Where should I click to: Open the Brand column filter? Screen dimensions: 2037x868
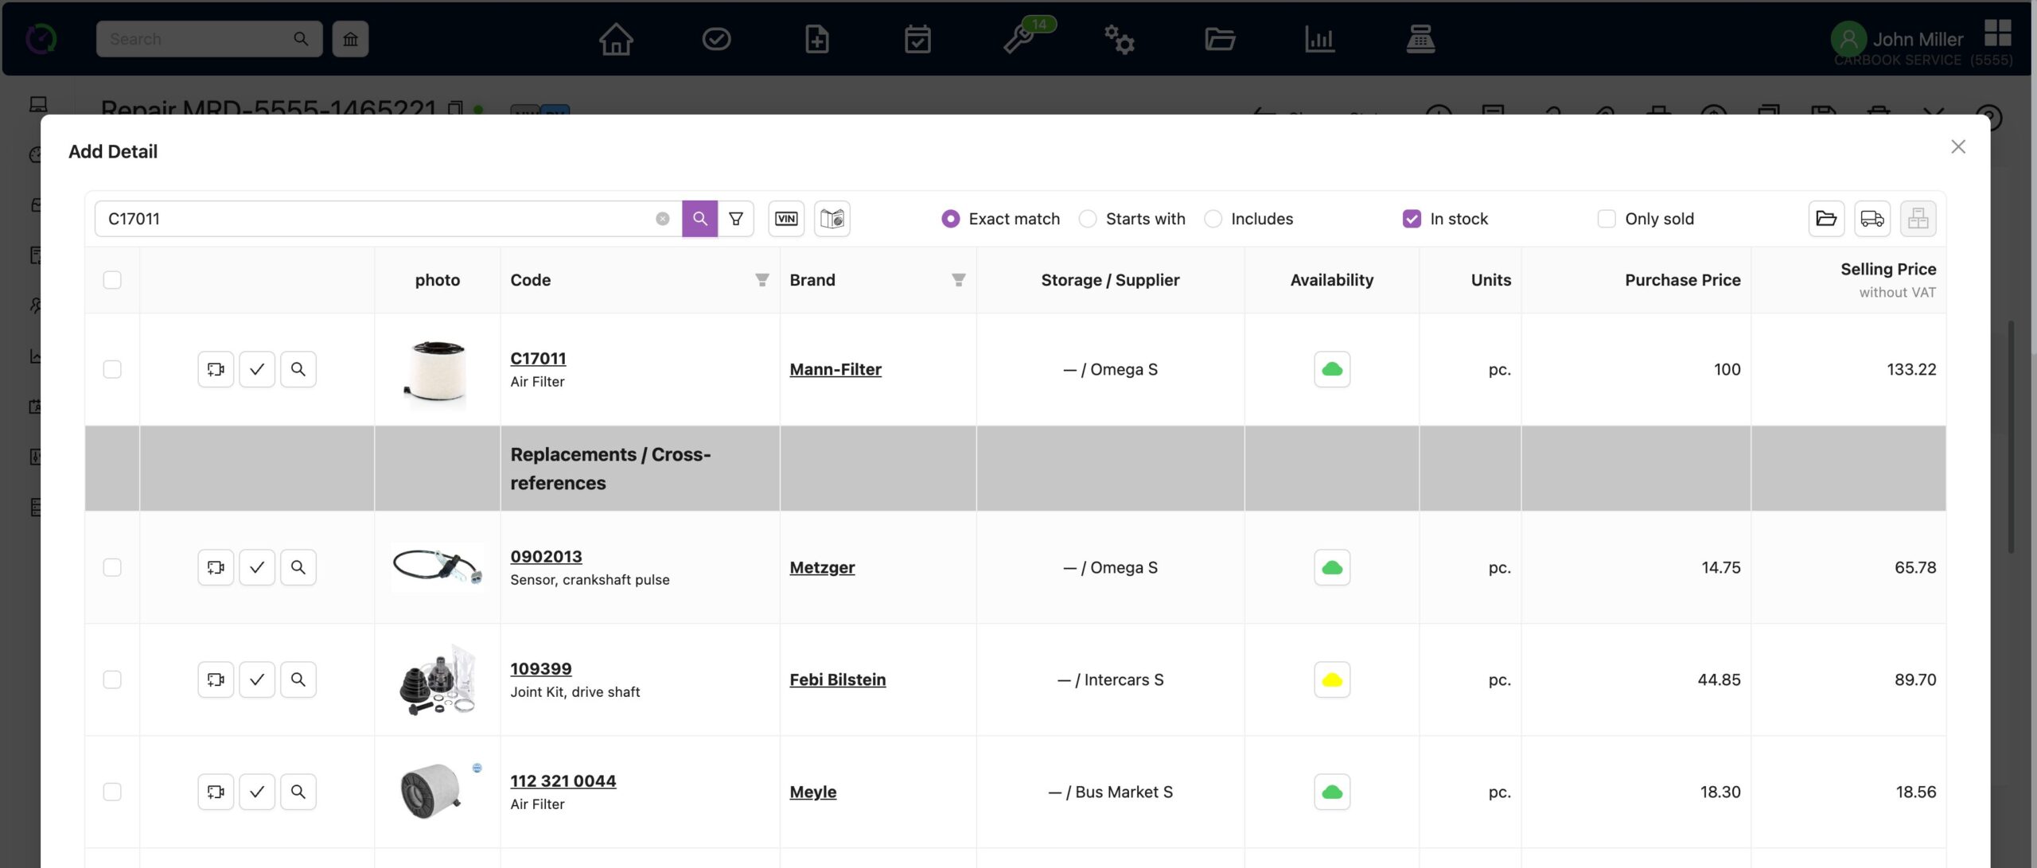click(x=958, y=280)
